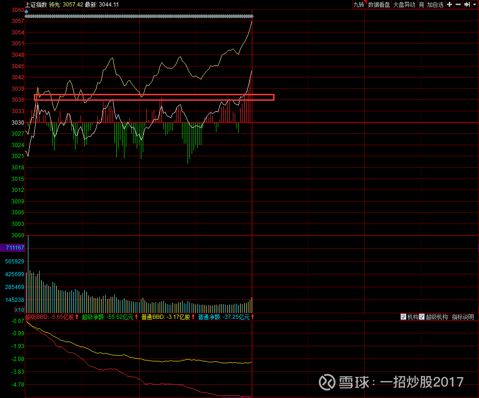Click the 3030 baseline price label
This screenshot has width=479, height=398.
pos(18,122)
